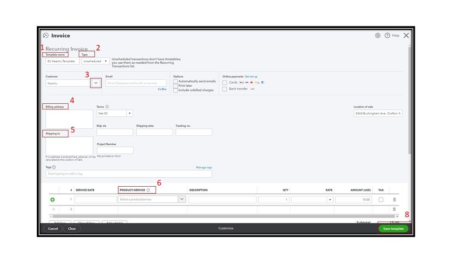This screenshot has width=471, height=265.
Task: Click the Customer field showing Kaachu
Action: (x=68, y=83)
